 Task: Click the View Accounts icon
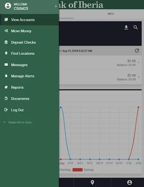pyautogui.click(x=6, y=20)
